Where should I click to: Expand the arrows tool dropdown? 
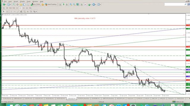36,12
